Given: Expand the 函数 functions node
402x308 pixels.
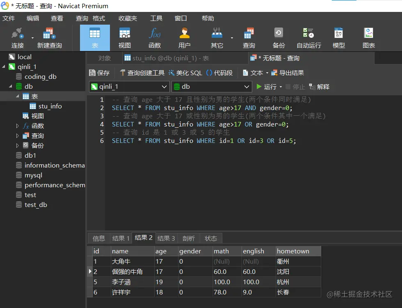Looking at the screenshot, I should point(17,126).
